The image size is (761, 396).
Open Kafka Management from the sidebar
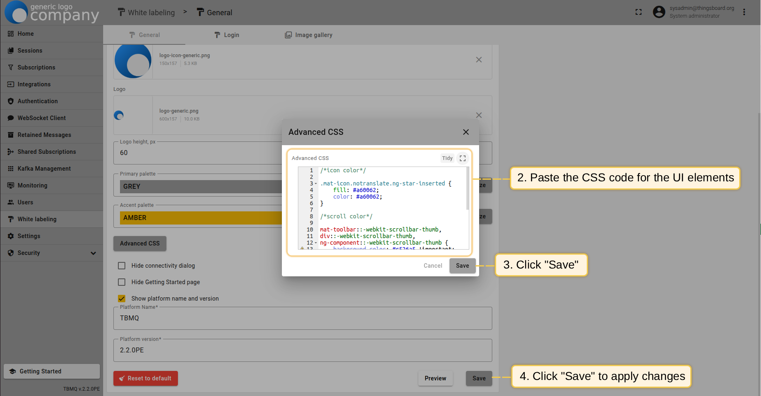tap(44, 169)
